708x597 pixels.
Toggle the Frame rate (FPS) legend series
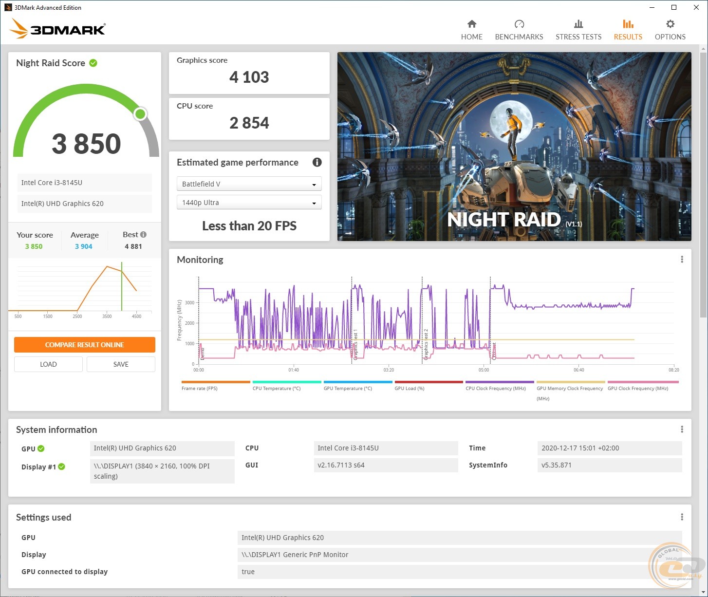pos(200,388)
